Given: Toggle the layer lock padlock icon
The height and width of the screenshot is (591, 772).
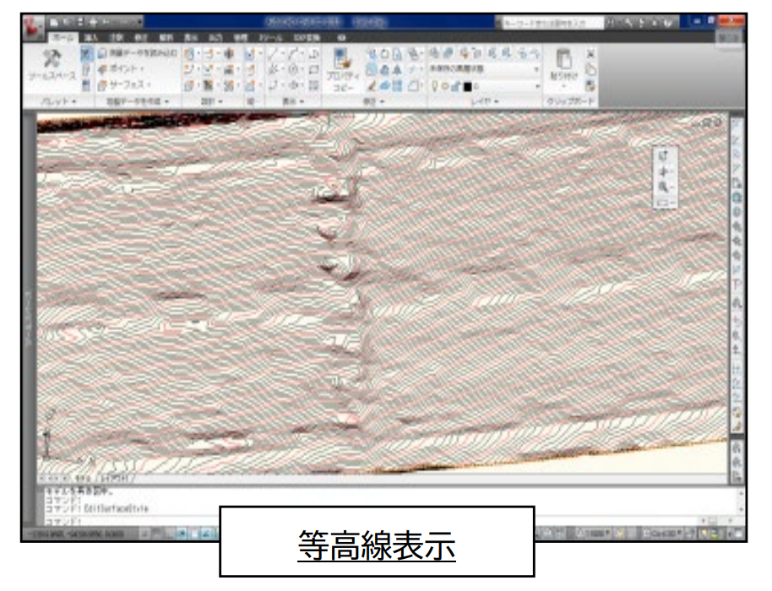Looking at the screenshot, I should (456, 85).
